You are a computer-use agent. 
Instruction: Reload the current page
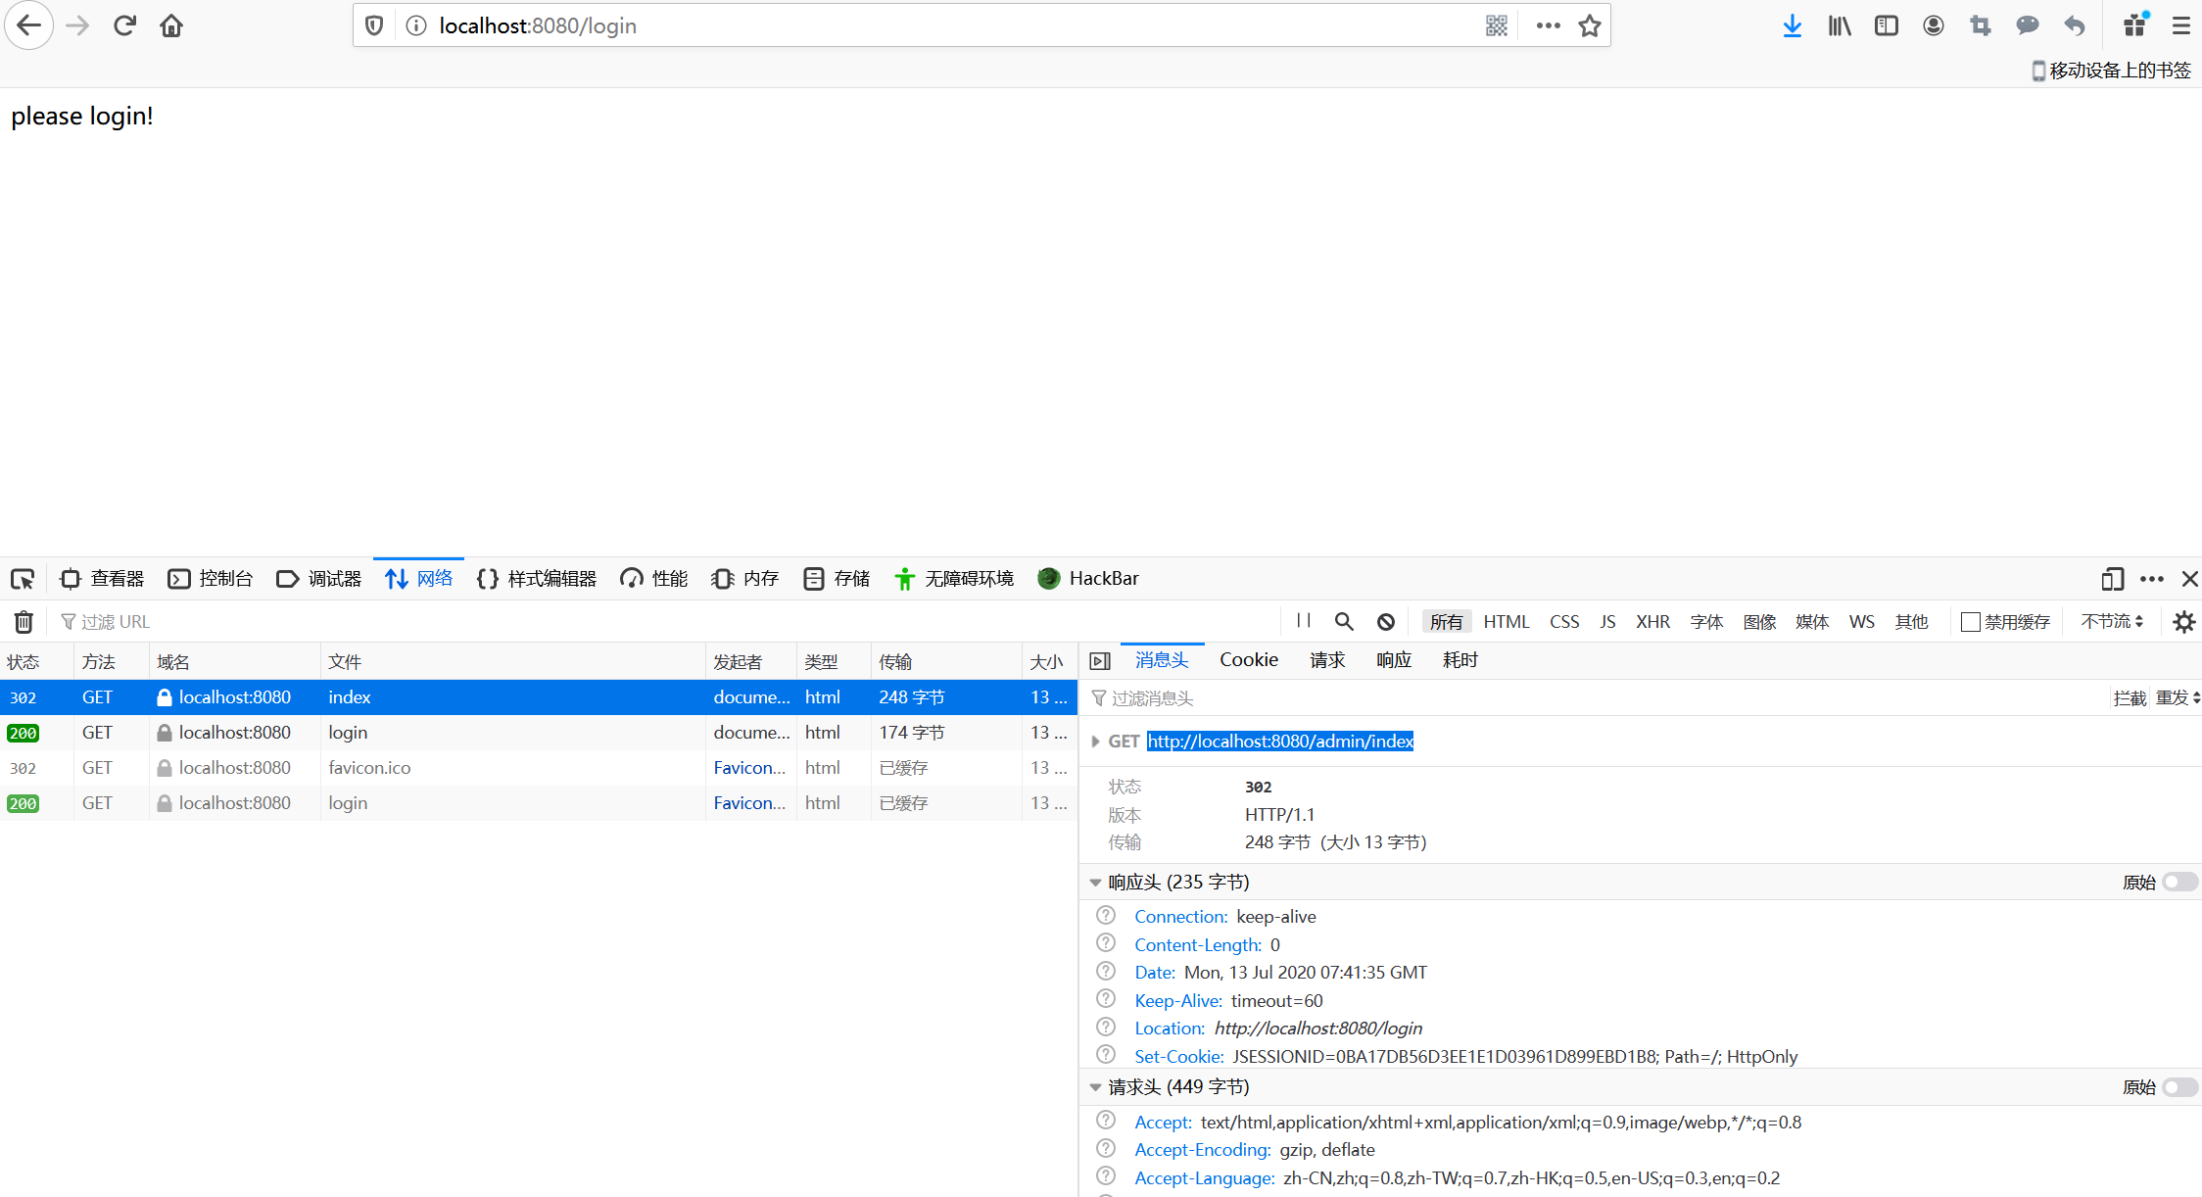(124, 25)
